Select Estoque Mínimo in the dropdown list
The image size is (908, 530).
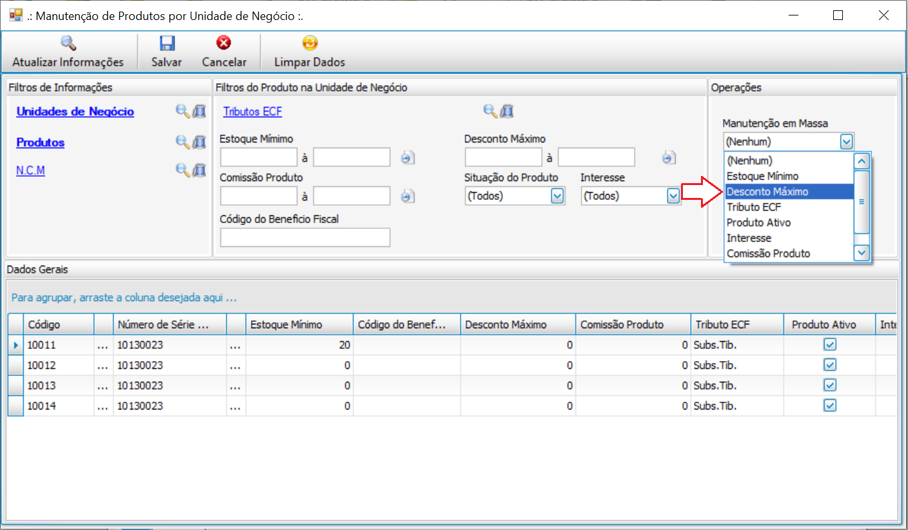tap(789, 176)
